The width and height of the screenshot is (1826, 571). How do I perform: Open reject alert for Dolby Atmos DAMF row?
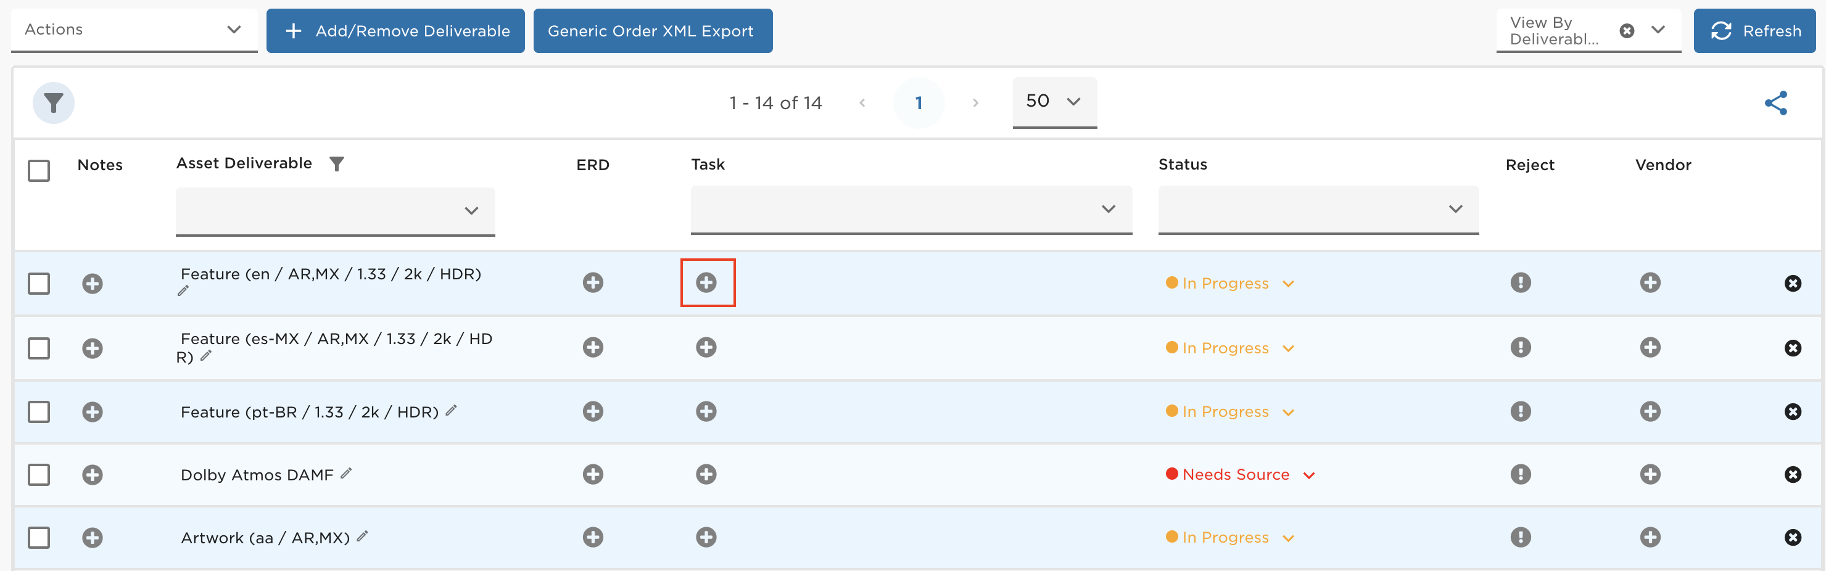pos(1521,474)
